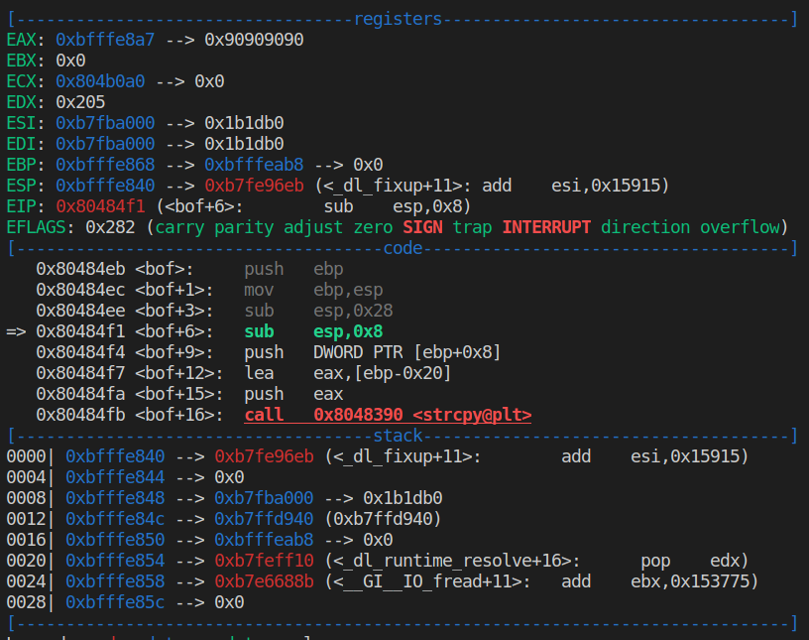Viewport: 809px width, 640px height.
Task: Click the ESP address 0xbfffe840 in registers
Action: [x=105, y=186]
